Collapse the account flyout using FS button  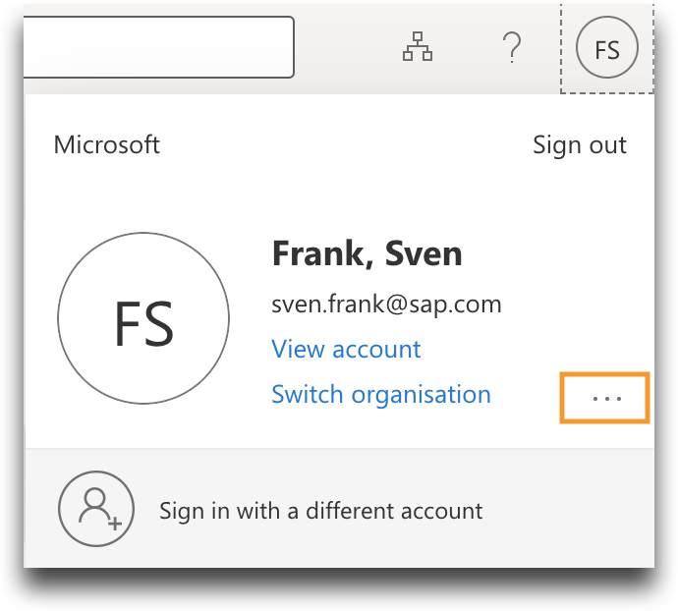click(606, 48)
